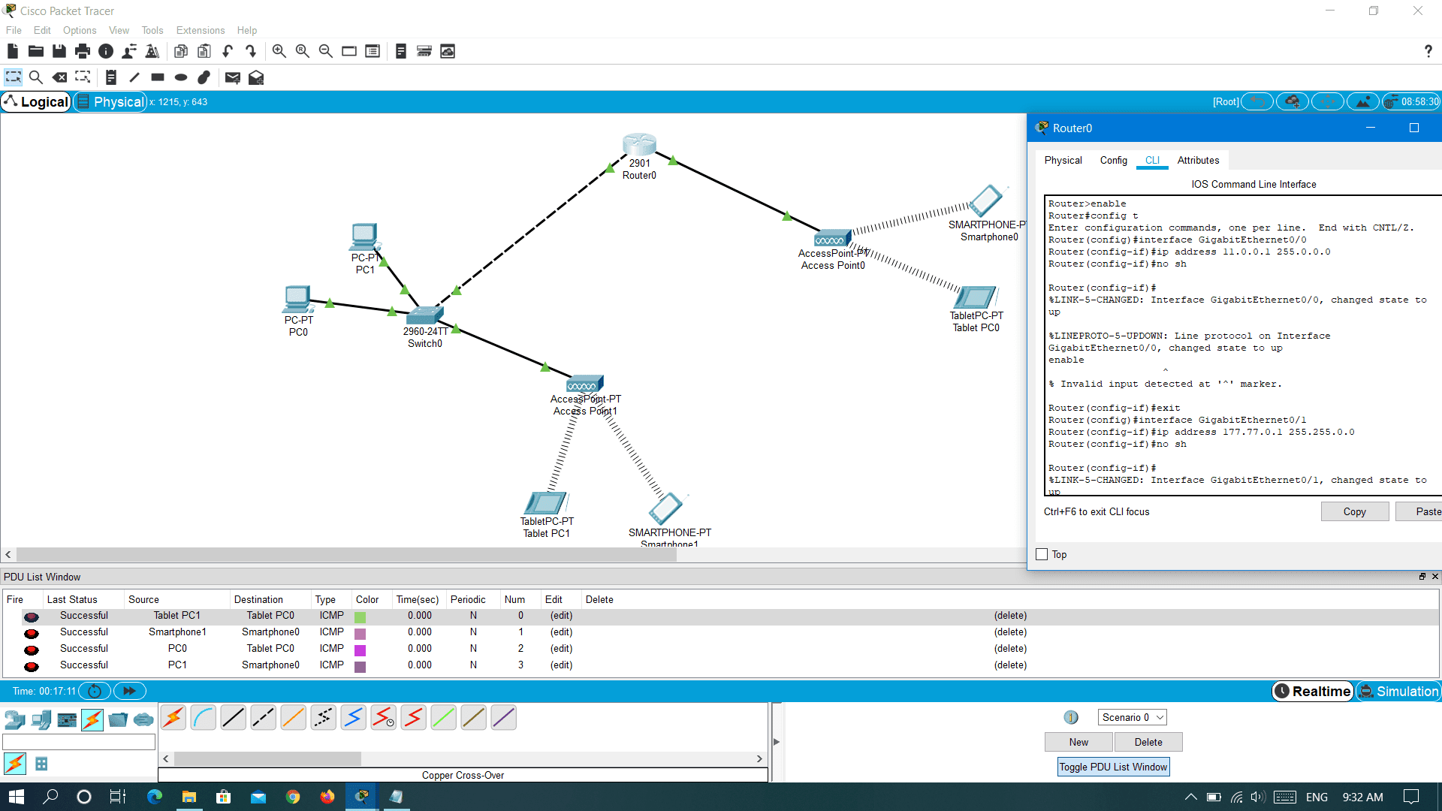Switch to Realtime mode

click(x=1313, y=691)
